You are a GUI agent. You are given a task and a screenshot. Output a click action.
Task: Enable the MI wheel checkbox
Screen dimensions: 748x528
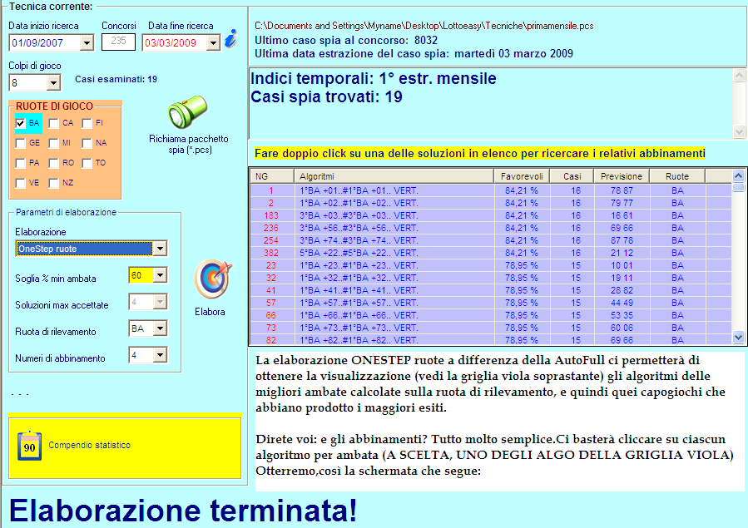click(54, 143)
